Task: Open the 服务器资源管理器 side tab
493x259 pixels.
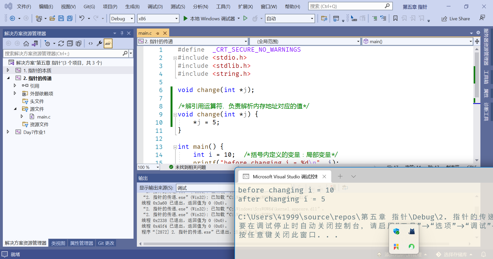Action: point(486,47)
